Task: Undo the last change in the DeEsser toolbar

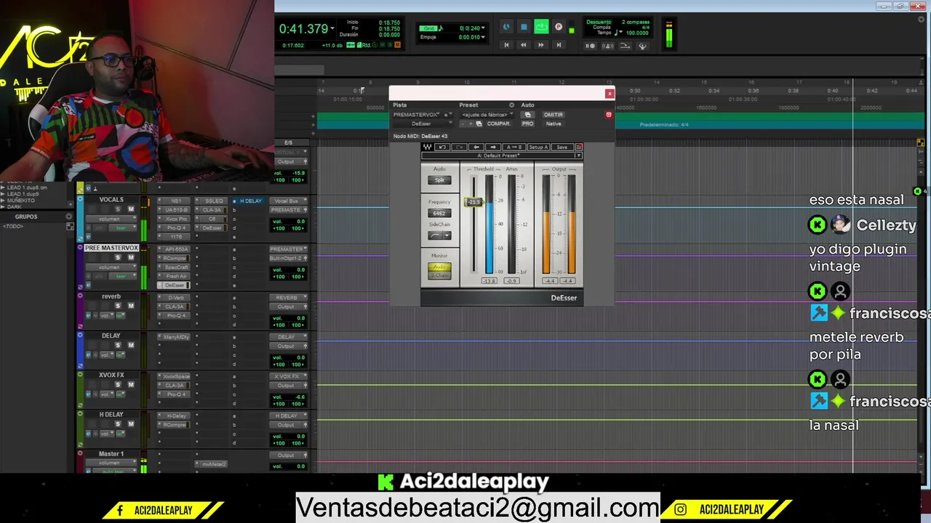Action: [442, 147]
